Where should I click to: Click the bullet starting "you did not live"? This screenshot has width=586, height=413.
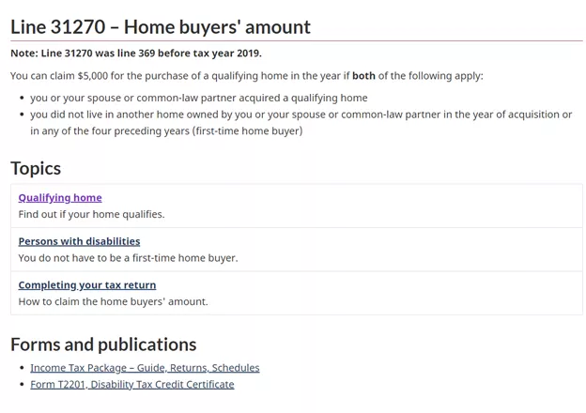301,115
